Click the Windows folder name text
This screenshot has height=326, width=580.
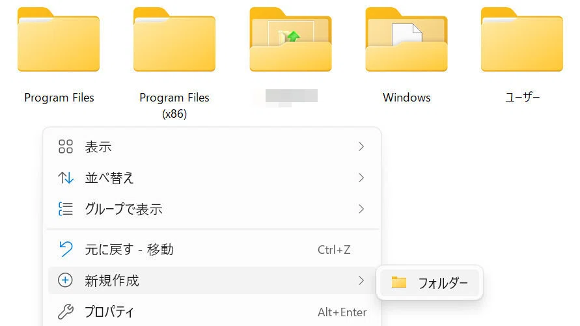406,98
